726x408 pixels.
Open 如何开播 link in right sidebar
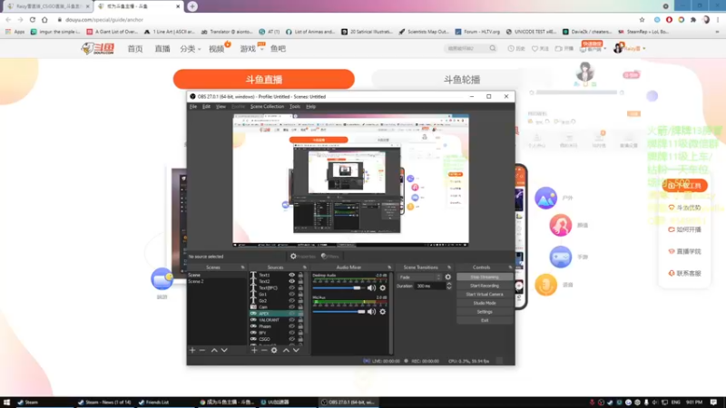tap(685, 229)
